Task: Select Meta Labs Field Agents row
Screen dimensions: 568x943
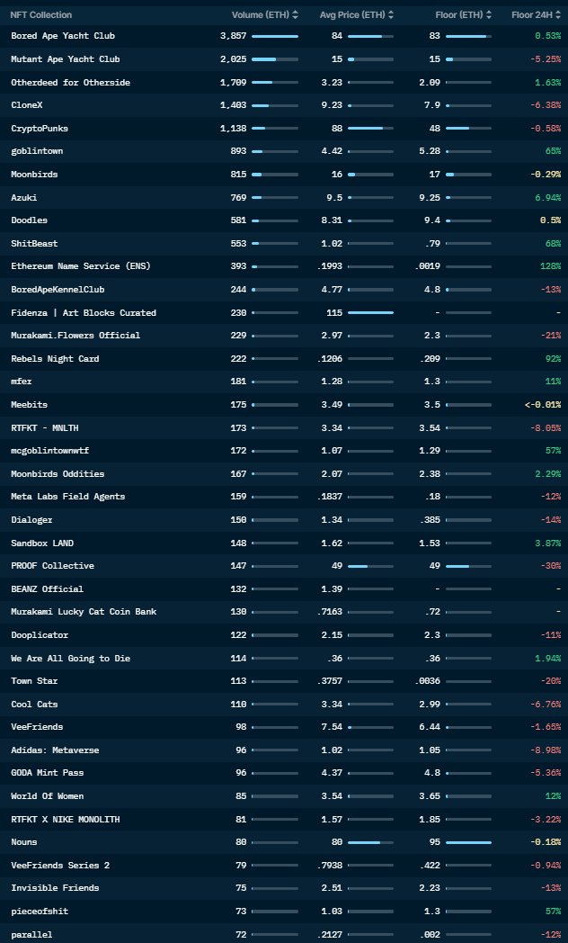Action: click(284, 497)
